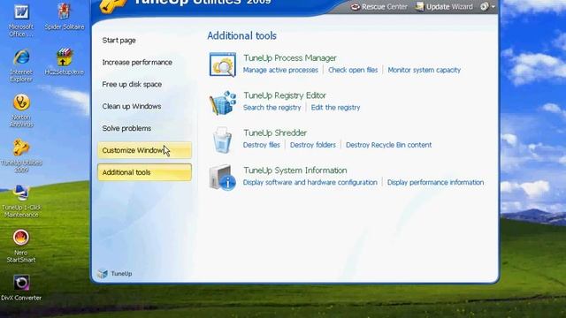Open the TuneUp Registry Editor icon
566x318 pixels.
pyautogui.click(x=222, y=102)
